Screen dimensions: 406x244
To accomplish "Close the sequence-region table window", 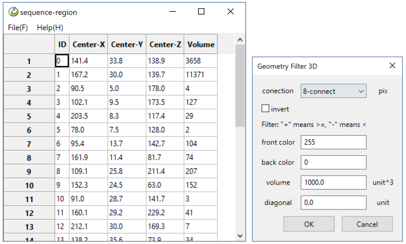I will [x=230, y=12].
